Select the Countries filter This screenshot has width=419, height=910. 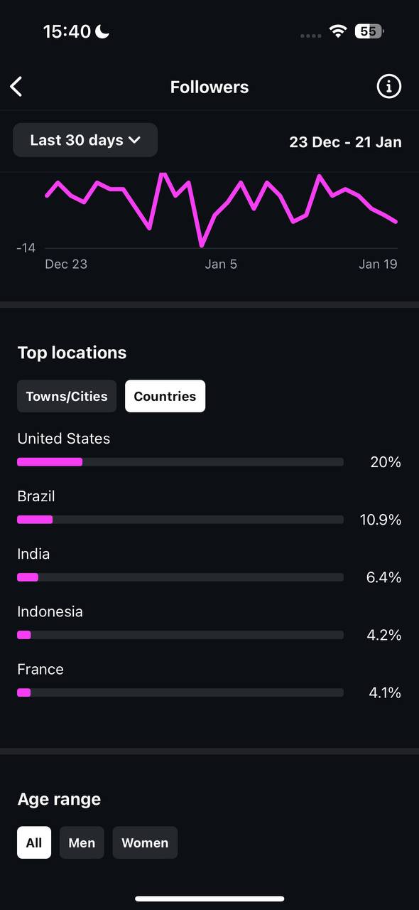165,396
